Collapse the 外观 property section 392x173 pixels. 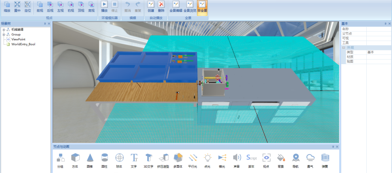tap(344, 48)
